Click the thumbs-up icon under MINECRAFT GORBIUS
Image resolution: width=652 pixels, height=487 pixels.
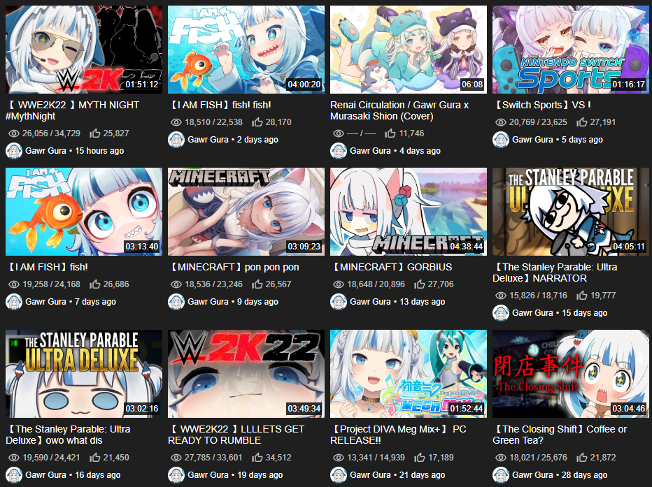(420, 284)
